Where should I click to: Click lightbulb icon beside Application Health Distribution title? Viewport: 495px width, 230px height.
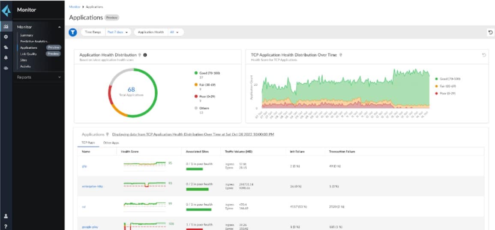pyautogui.click(x=140, y=55)
